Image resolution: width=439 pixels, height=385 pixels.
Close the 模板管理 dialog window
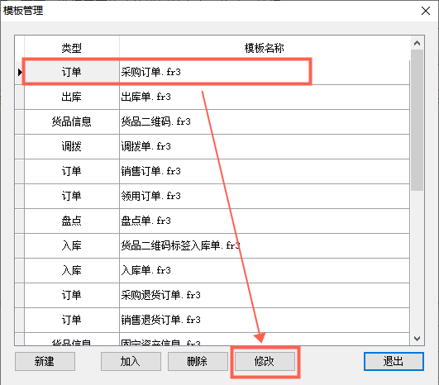[426, 11]
